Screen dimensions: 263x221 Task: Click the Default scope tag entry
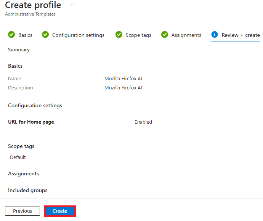(18, 157)
